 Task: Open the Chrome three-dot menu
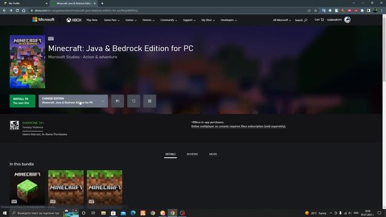point(382,11)
